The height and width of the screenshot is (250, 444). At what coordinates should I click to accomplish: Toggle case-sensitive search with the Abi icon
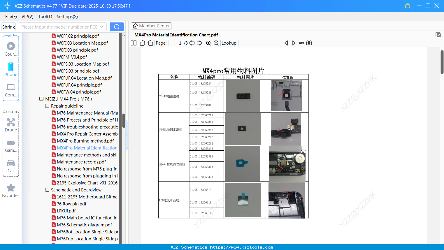point(301,43)
